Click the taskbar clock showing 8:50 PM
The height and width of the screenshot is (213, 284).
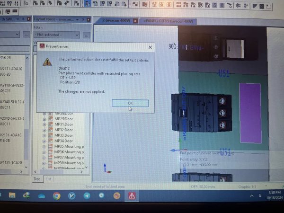click(274, 195)
